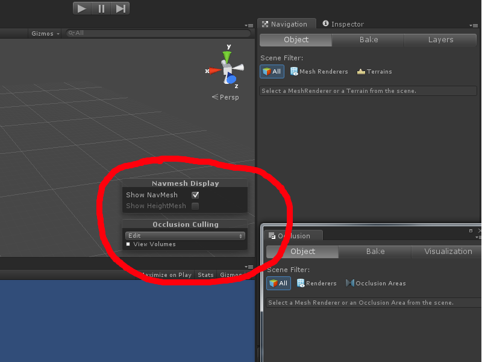Switch to the Inspector tab
This screenshot has height=362, width=482.
point(343,24)
